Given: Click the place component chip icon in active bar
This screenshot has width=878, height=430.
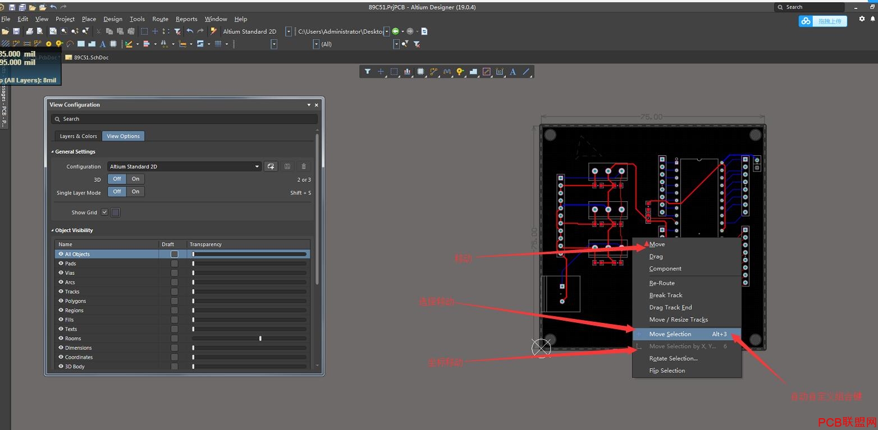Looking at the screenshot, I should (x=420, y=72).
